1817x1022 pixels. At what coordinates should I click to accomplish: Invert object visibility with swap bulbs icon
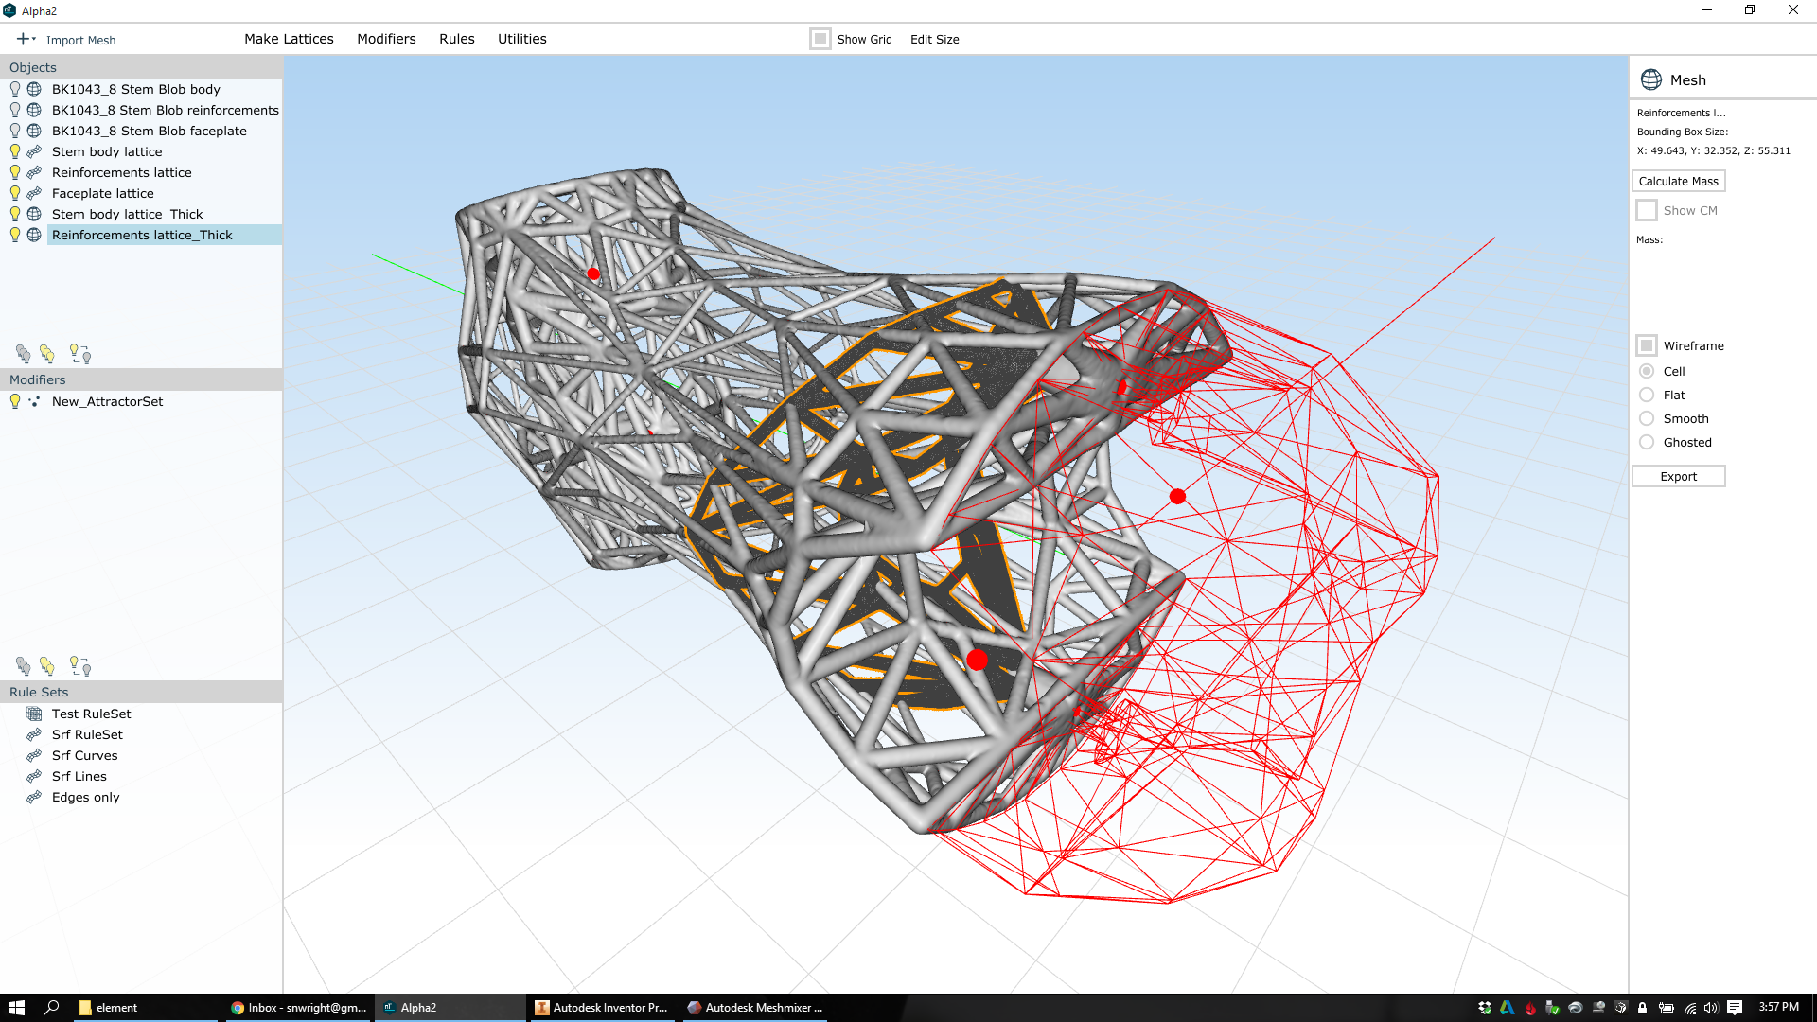[x=80, y=354]
